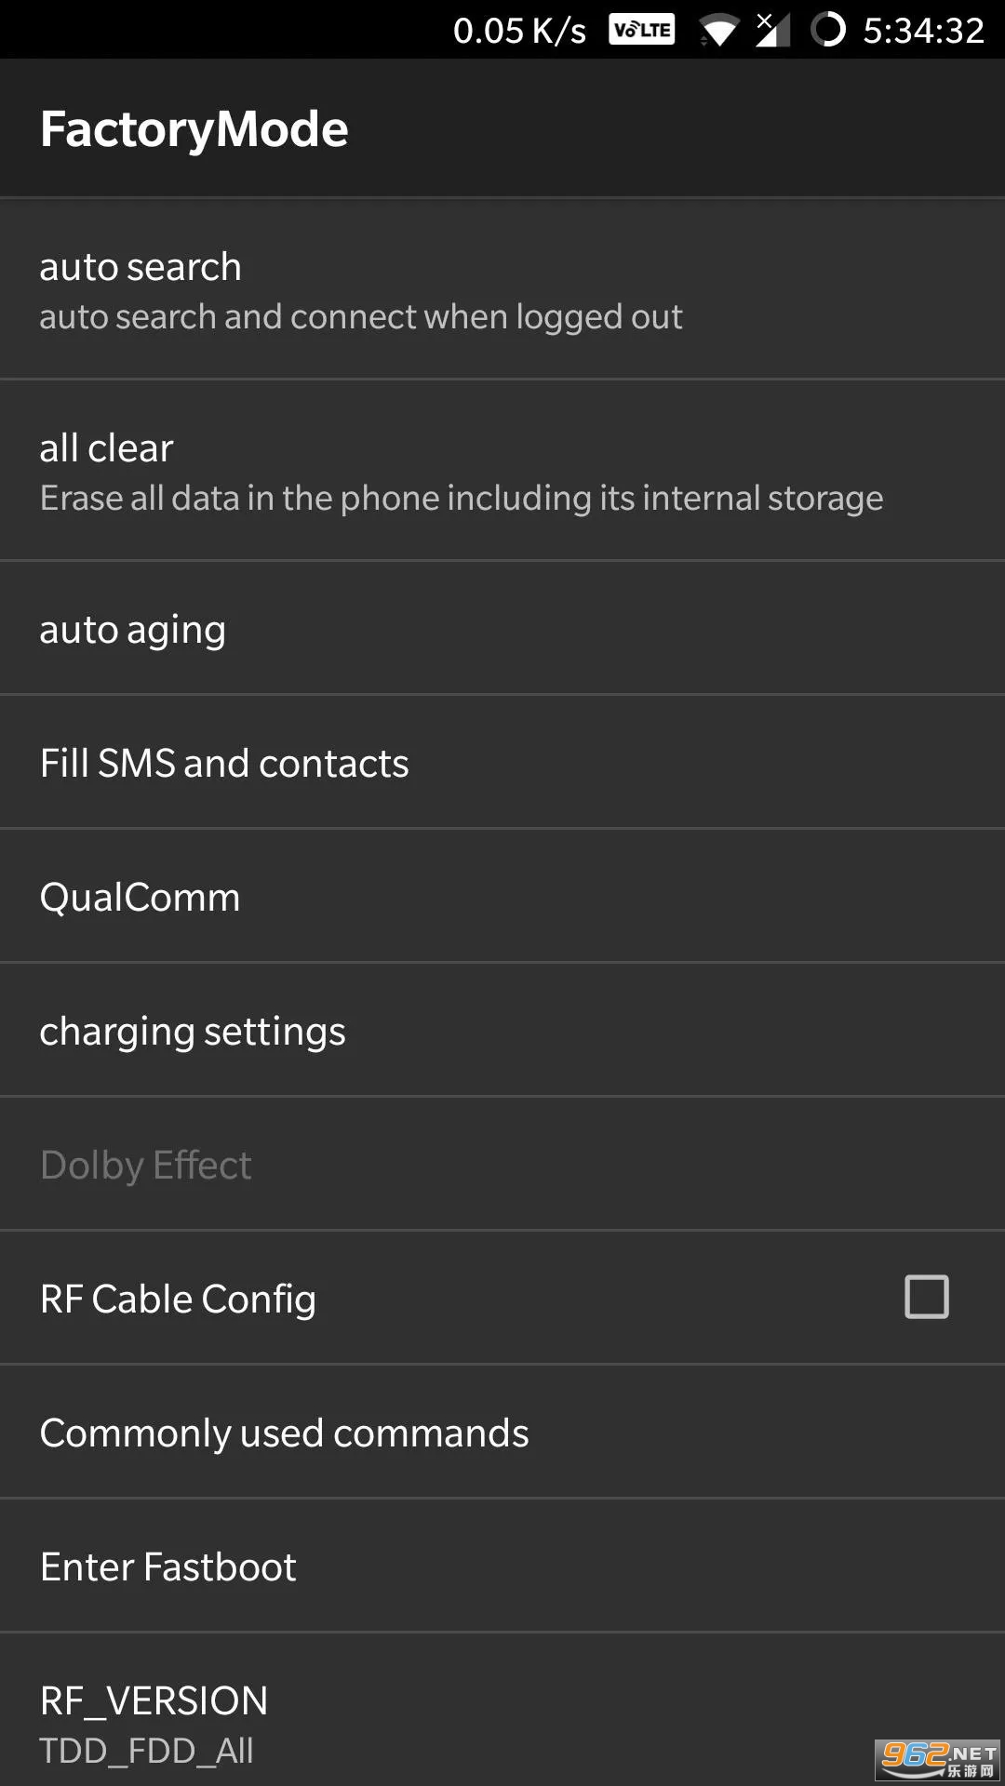The height and width of the screenshot is (1786, 1005).
Task: Tap the VoLTE status icon
Action: point(641,31)
